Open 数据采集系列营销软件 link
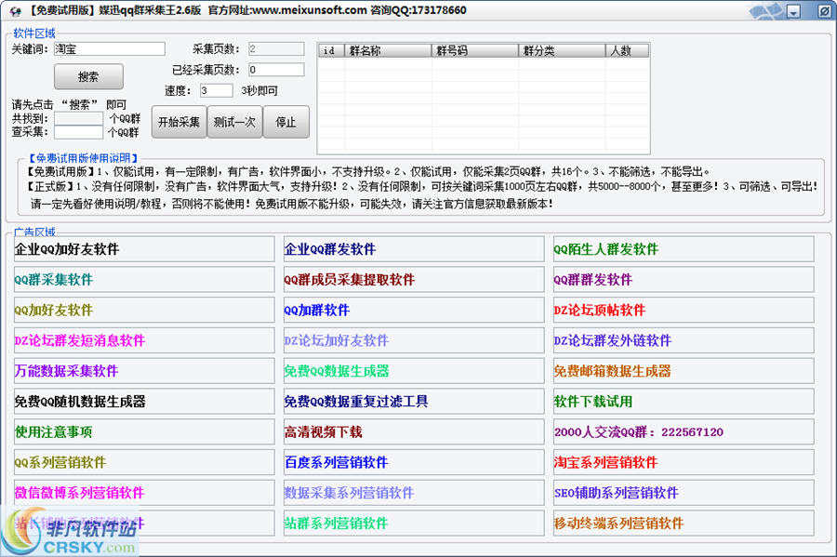The height and width of the screenshot is (557, 837). 414,493
